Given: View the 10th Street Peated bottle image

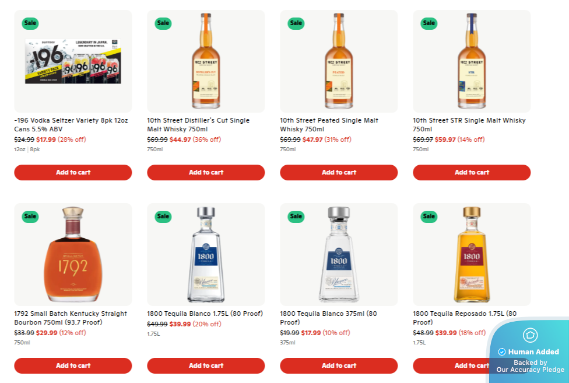Looking at the screenshot, I should 339,61.
